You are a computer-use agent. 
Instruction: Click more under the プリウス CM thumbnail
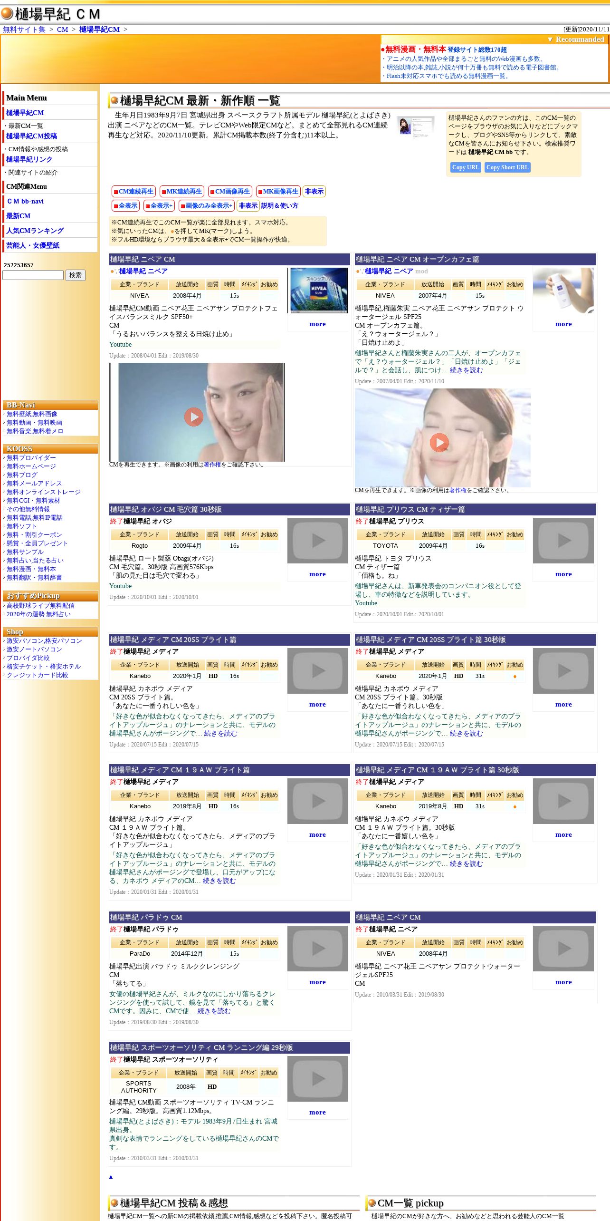pyautogui.click(x=563, y=574)
